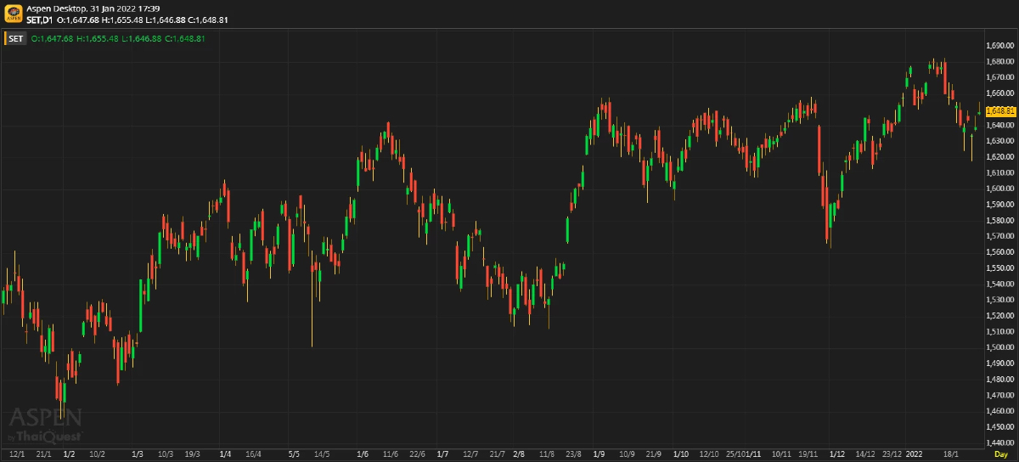Click the 23/8 date axis label
Viewport: 1019px width, 462px height.
coord(572,454)
